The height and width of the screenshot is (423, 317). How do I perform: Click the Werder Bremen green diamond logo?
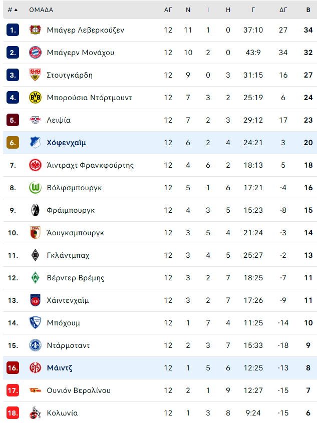(35, 278)
